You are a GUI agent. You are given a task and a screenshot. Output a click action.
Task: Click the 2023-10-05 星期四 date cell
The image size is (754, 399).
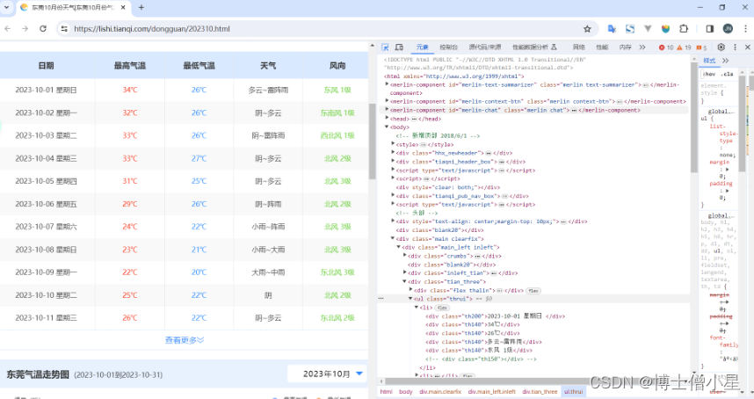tap(47, 181)
